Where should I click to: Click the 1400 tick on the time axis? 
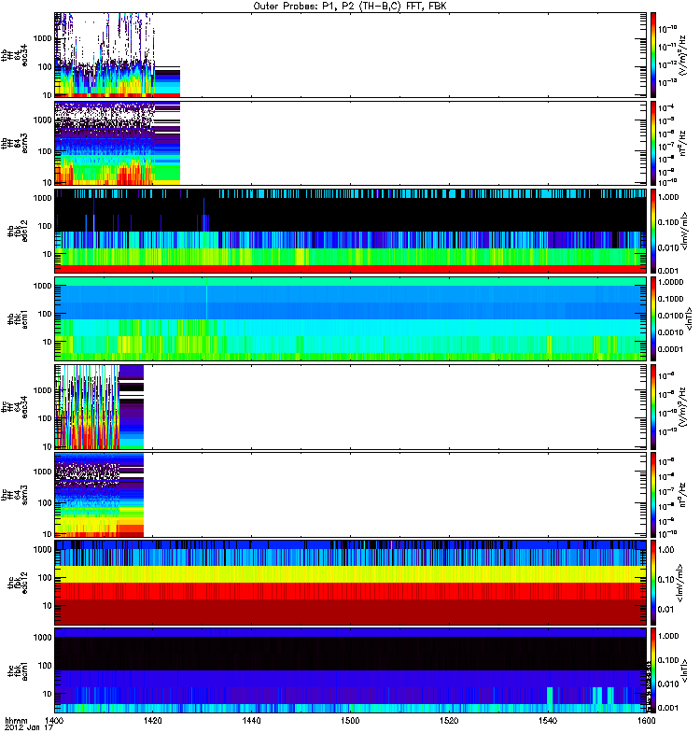(x=54, y=723)
